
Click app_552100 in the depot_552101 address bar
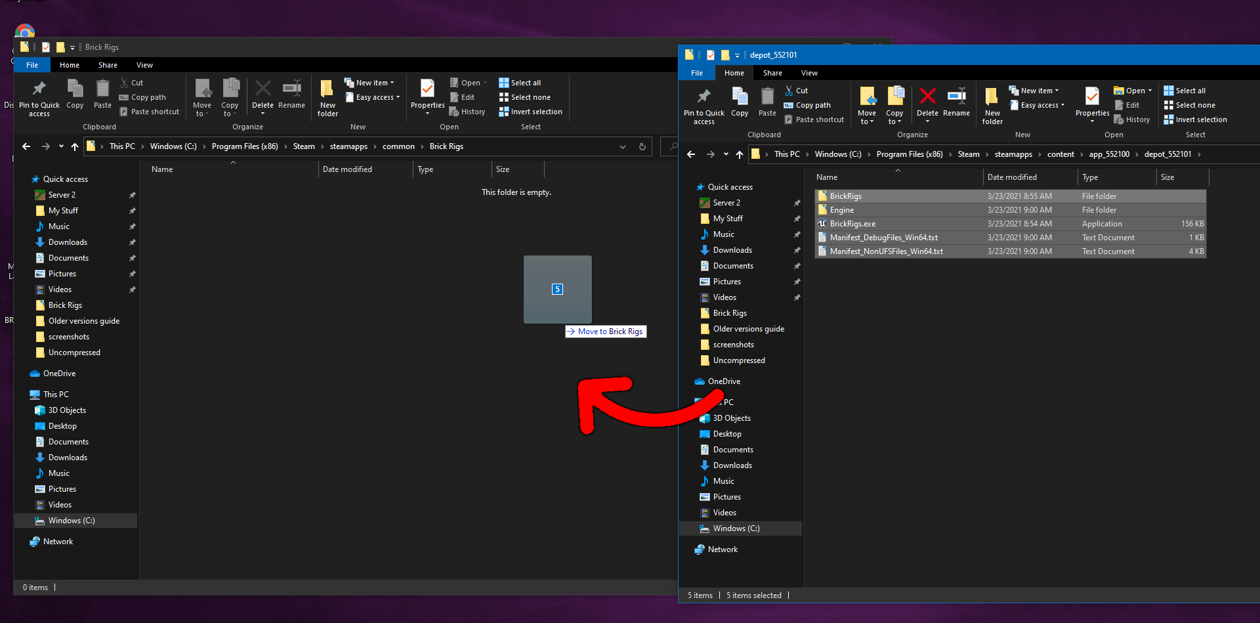[x=1109, y=154]
